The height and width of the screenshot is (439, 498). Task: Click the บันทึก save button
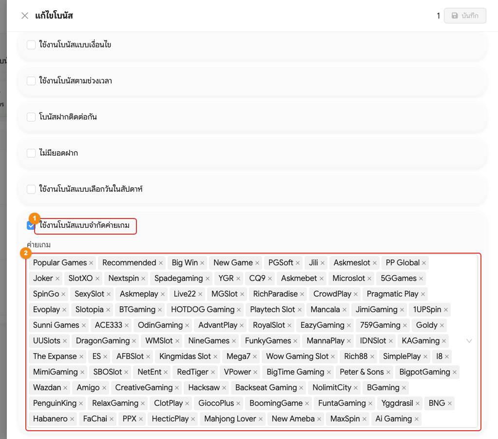pos(465,16)
